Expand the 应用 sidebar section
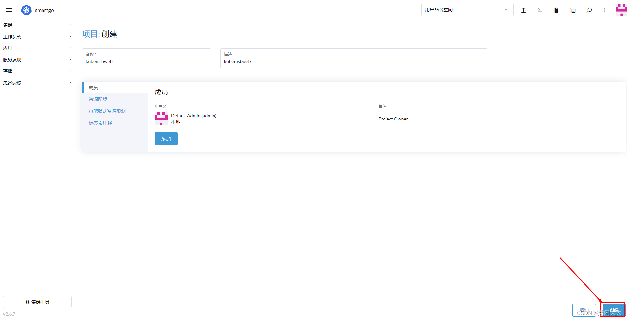Viewport: 627px width, 319px height. [x=38, y=48]
